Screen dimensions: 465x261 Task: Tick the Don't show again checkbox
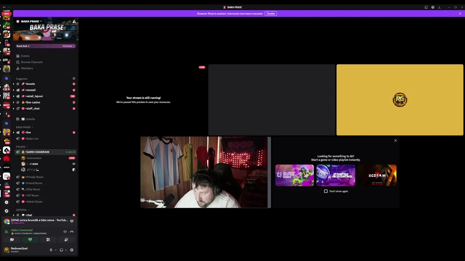tap(326, 191)
